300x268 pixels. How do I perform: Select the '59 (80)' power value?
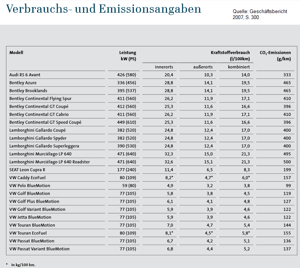point(129,186)
